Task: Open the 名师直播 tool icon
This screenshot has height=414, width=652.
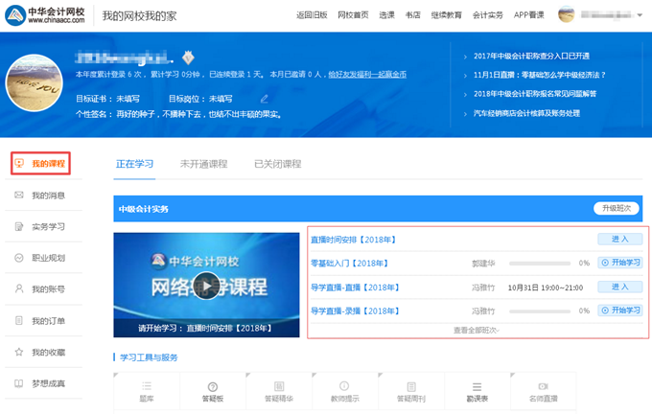Action: coord(543,386)
